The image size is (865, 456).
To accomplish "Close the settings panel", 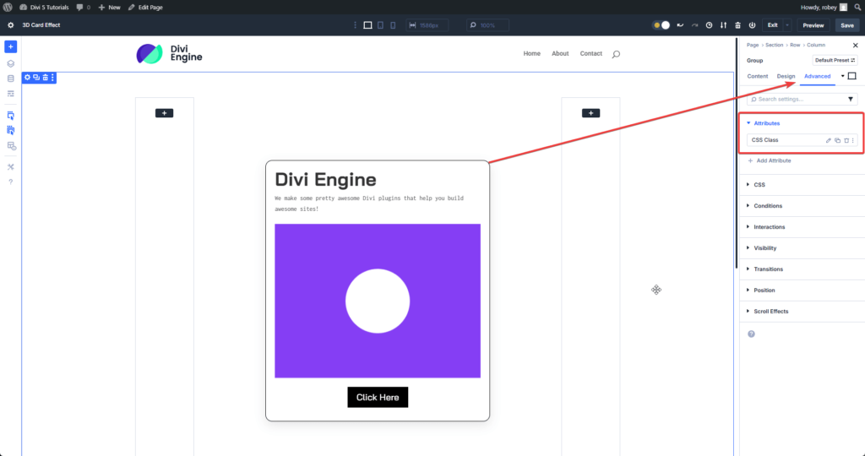I will click(856, 46).
